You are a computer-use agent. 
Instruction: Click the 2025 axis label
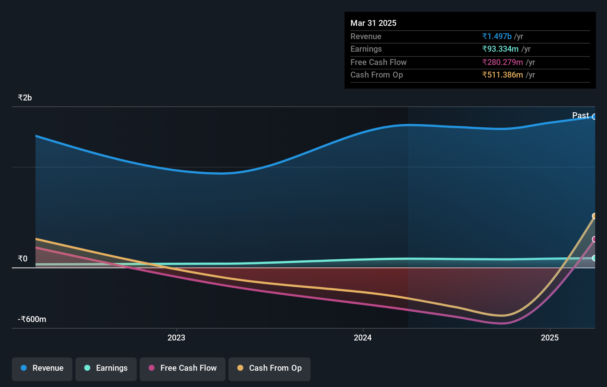click(549, 338)
